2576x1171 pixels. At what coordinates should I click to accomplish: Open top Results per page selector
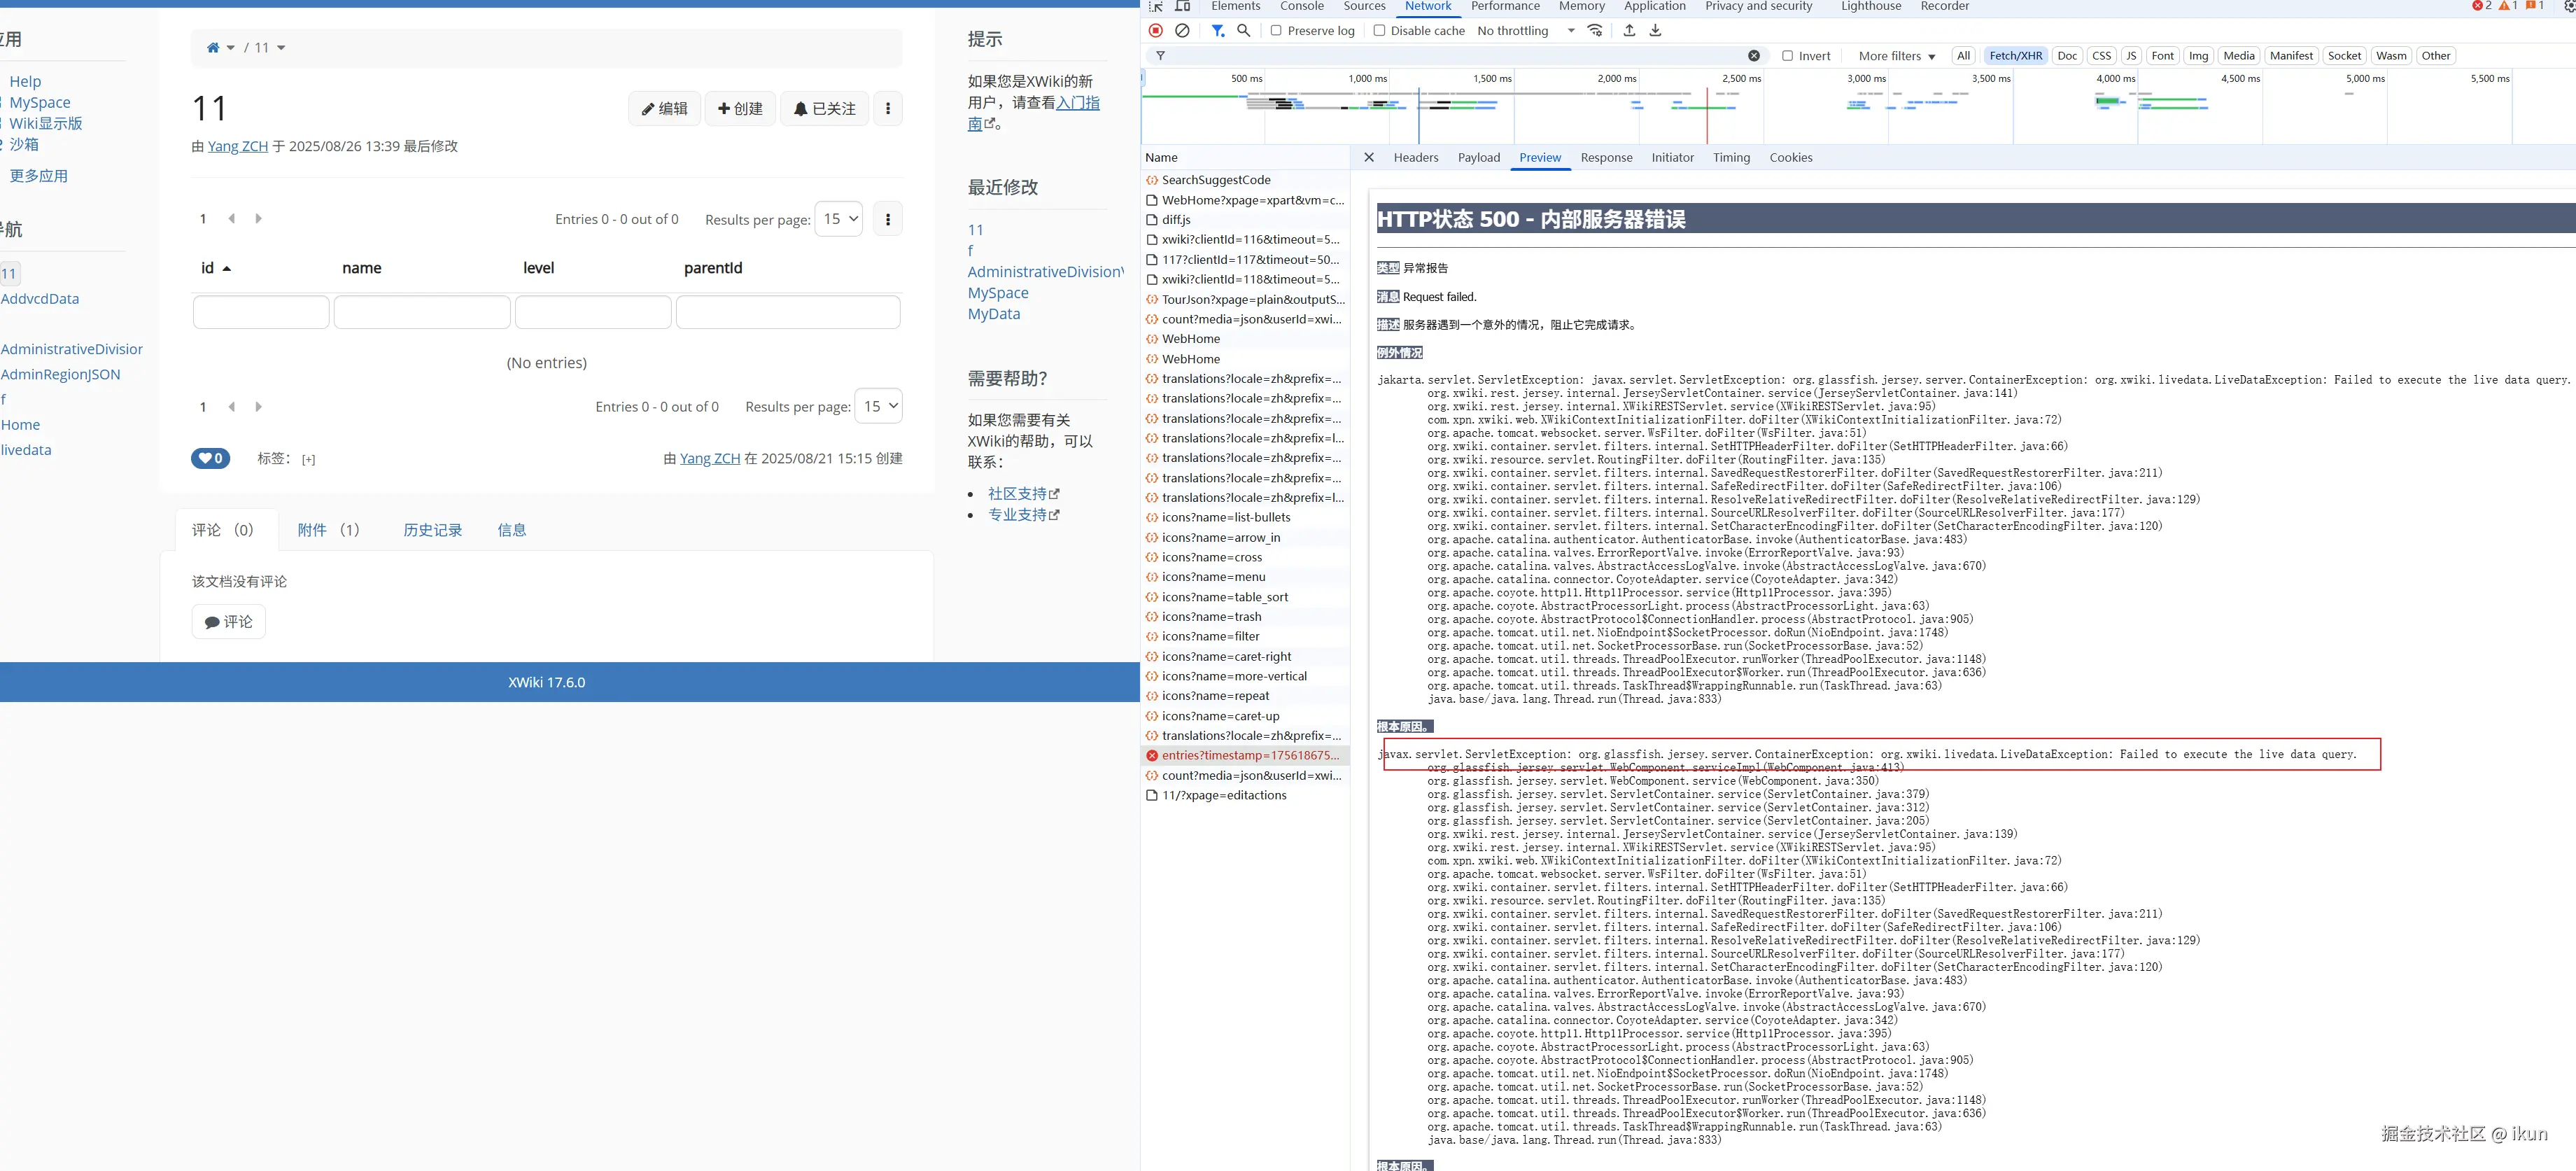pyautogui.click(x=838, y=219)
